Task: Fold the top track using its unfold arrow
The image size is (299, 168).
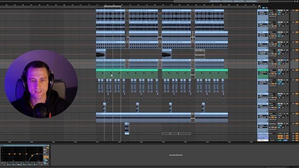Action: tap(259, 10)
